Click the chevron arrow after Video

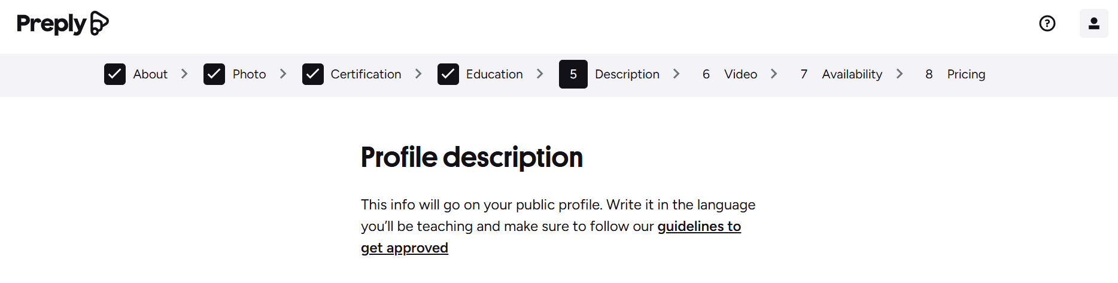(774, 74)
